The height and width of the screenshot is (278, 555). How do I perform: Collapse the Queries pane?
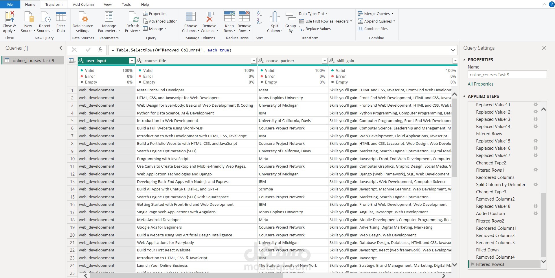[60, 48]
